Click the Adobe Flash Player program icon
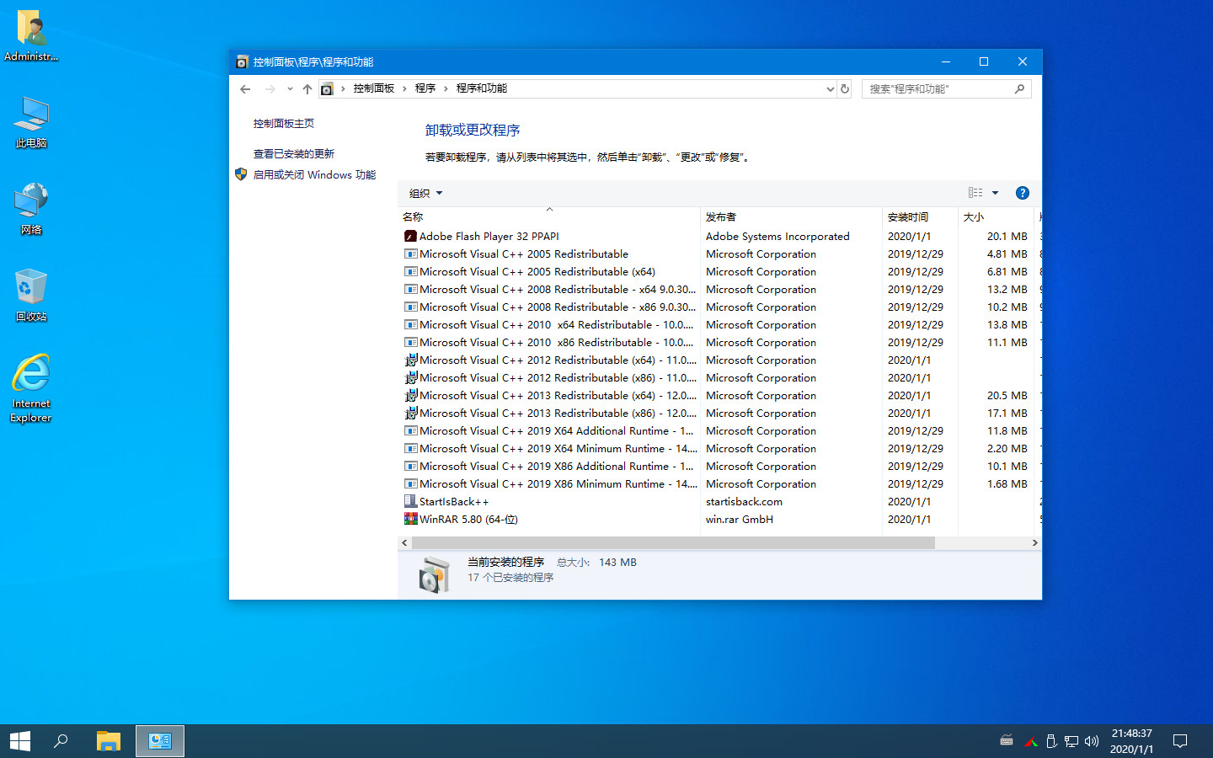Image resolution: width=1213 pixels, height=758 pixels. pyautogui.click(x=410, y=237)
